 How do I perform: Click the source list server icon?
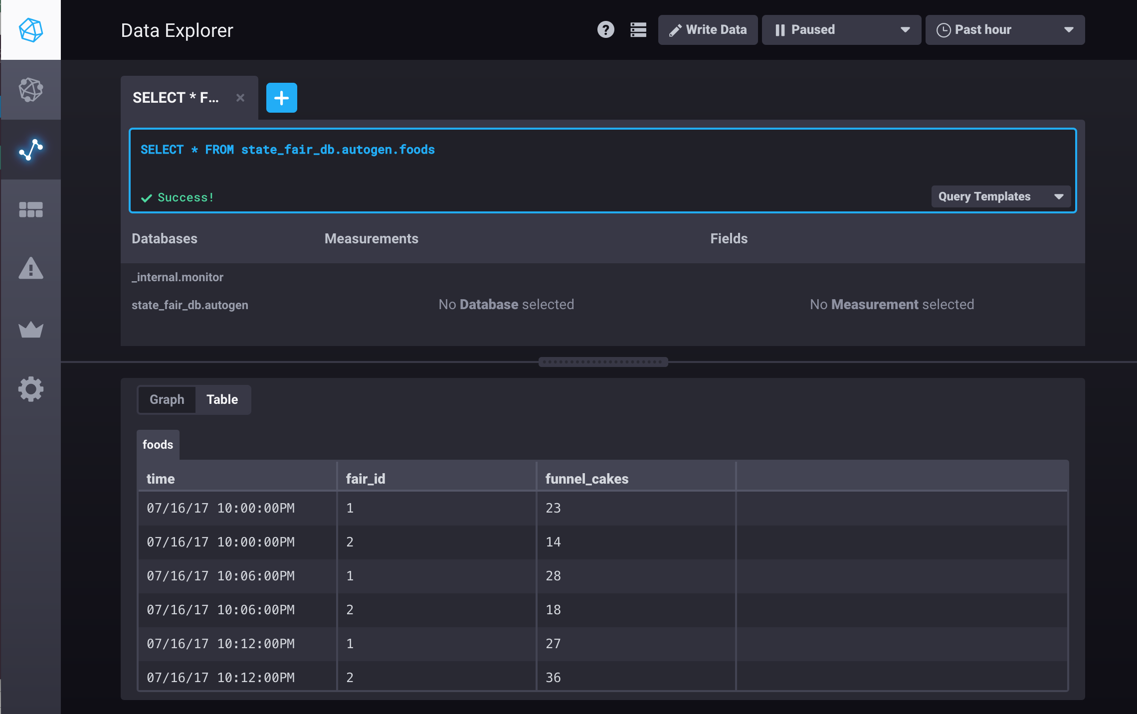click(638, 30)
